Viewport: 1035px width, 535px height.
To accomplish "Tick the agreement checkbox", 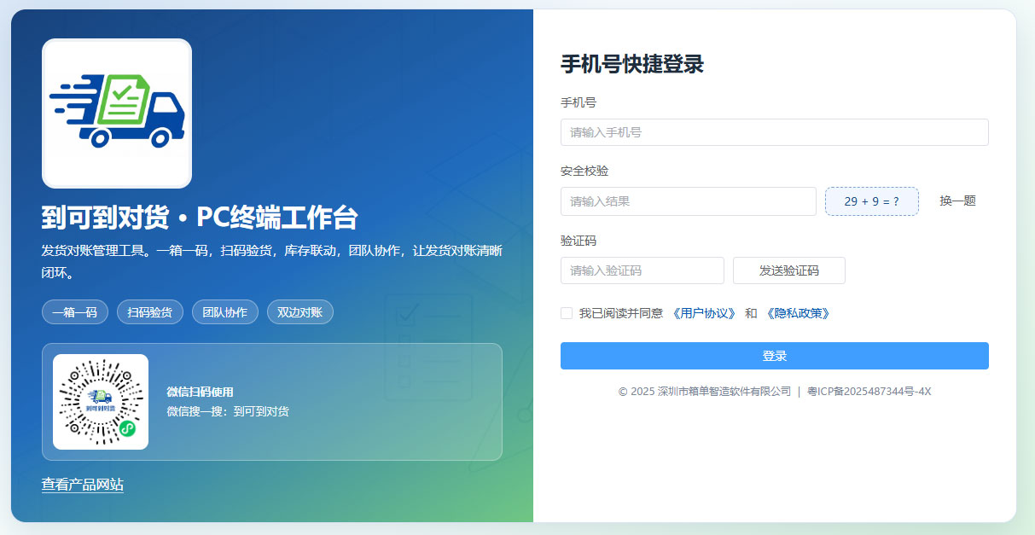I will coord(567,313).
